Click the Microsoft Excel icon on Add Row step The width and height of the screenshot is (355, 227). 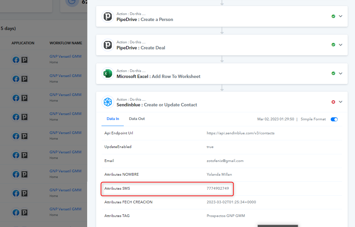(107, 73)
